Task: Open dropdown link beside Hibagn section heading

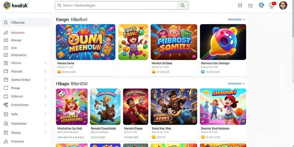Action: (x=237, y=84)
